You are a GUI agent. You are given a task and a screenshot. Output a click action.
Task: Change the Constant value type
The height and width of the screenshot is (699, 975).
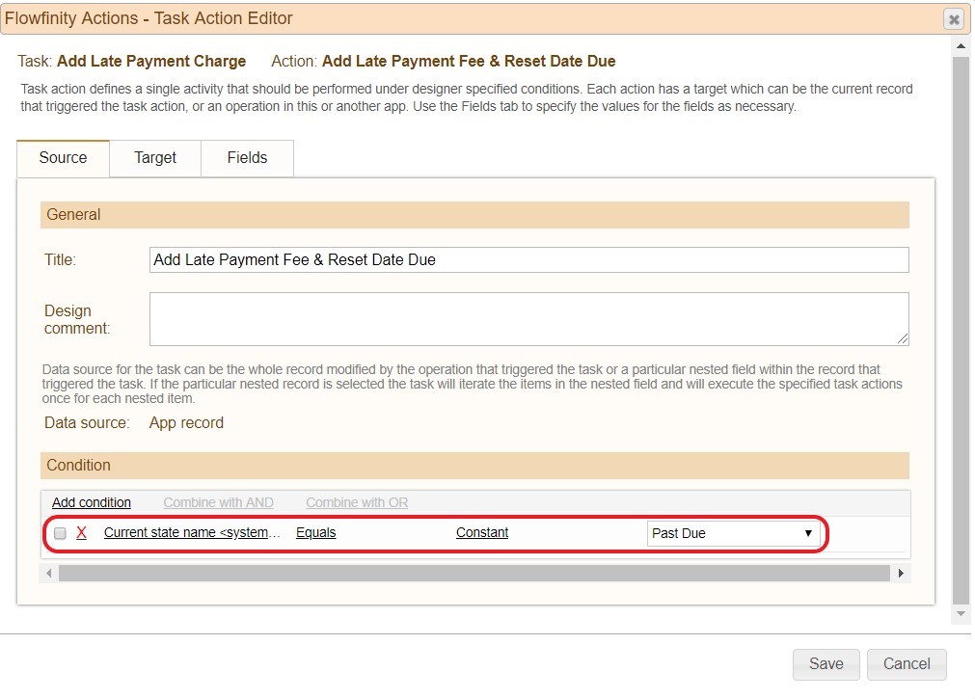point(482,532)
